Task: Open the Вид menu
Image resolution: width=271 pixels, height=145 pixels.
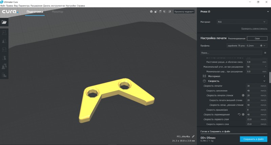Action: point(16,6)
